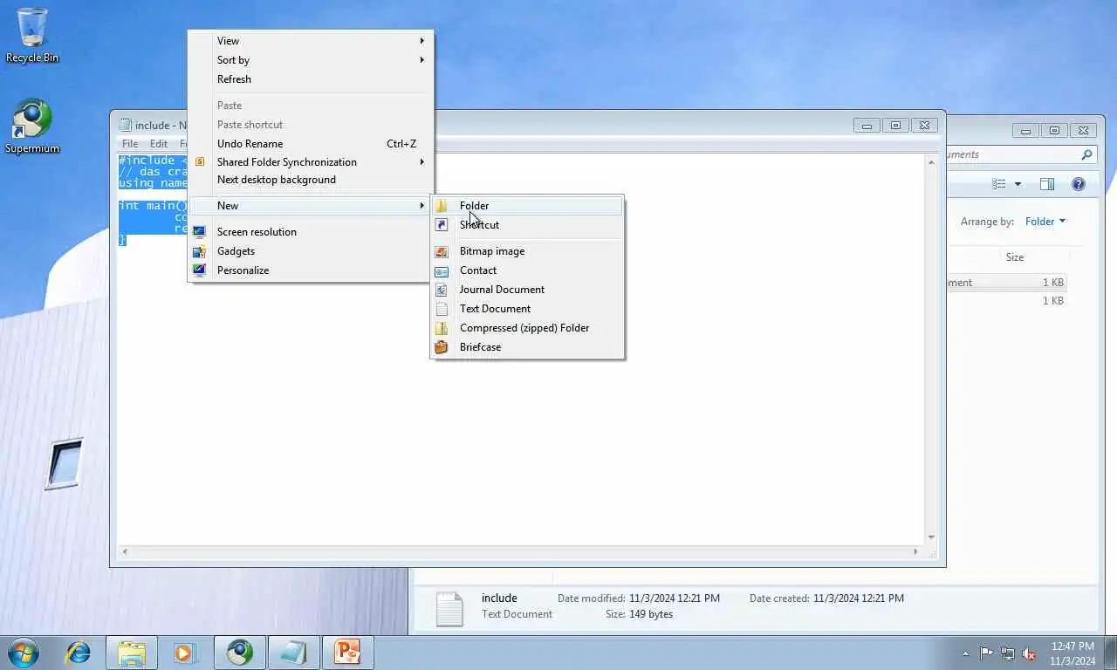The width and height of the screenshot is (1117, 670).
Task: Click the Date created value in details pane
Action: (859, 598)
